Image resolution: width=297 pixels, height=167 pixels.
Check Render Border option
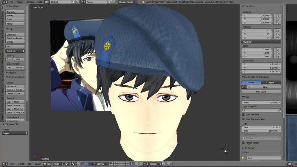pyautogui.click(x=243, y=143)
